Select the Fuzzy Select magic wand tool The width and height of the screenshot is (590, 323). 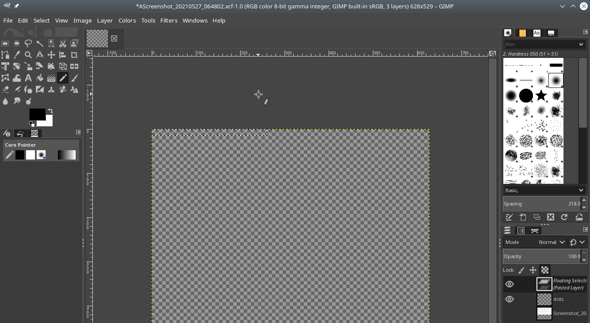(40, 43)
